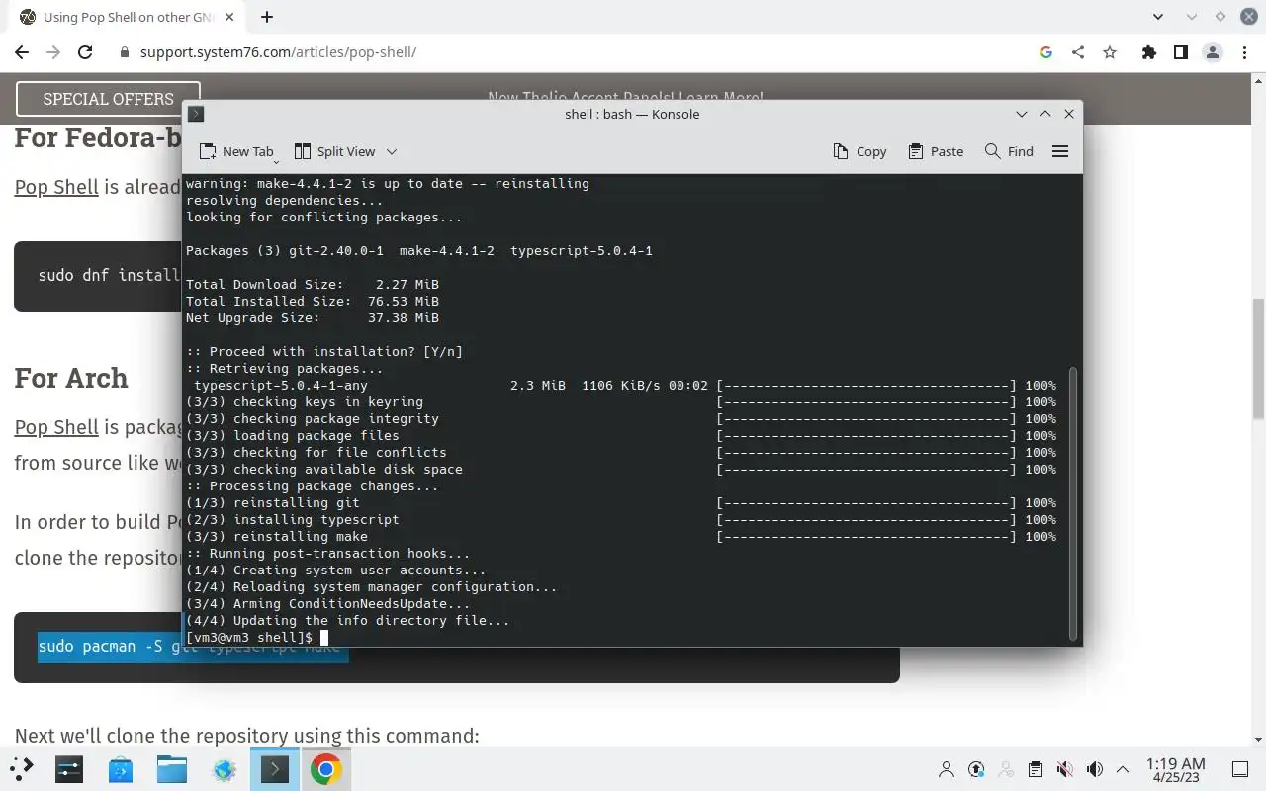Bookmark this page with the star icon
The image size is (1266, 791).
(x=1110, y=52)
